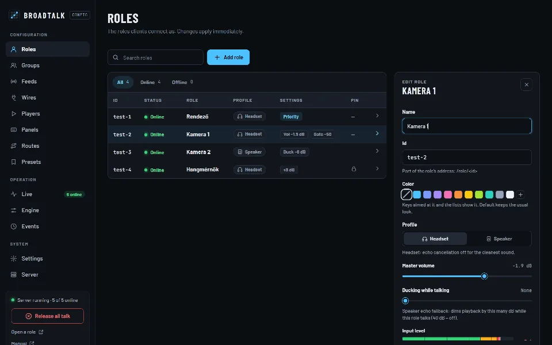Click chevron on Kamera 1 row
Screen dimensions: 552x345
tap(377, 133)
